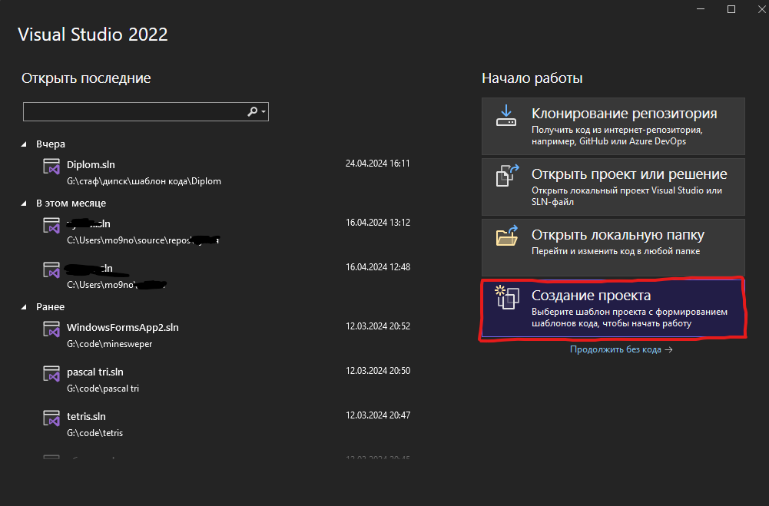Viewport: 769px width, 506px height.
Task: Follow the Продолжить без кода link
Action: [621, 349]
